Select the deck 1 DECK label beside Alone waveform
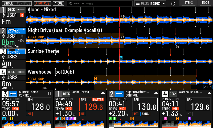 [x=11, y=10]
